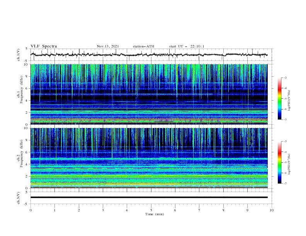Click the ch.2 spectrogram panel
Image resolution: width=306 pixels, height=236 pixels.
click(149, 158)
